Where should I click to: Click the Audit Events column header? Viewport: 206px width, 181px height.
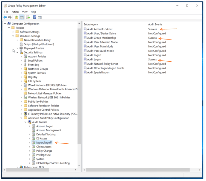point(155,24)
